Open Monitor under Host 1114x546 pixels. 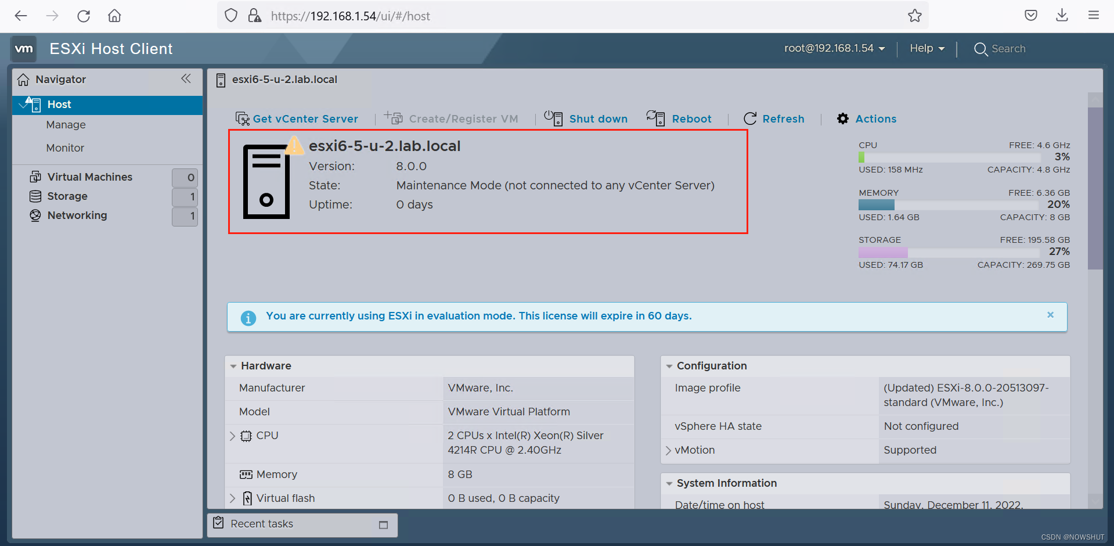pos(65,148)
